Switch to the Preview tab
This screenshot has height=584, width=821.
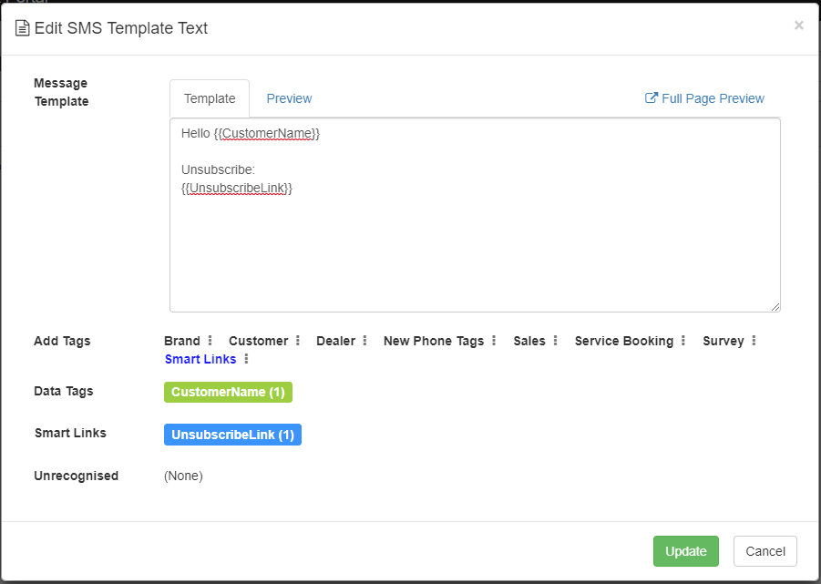[x=289, y=98]
